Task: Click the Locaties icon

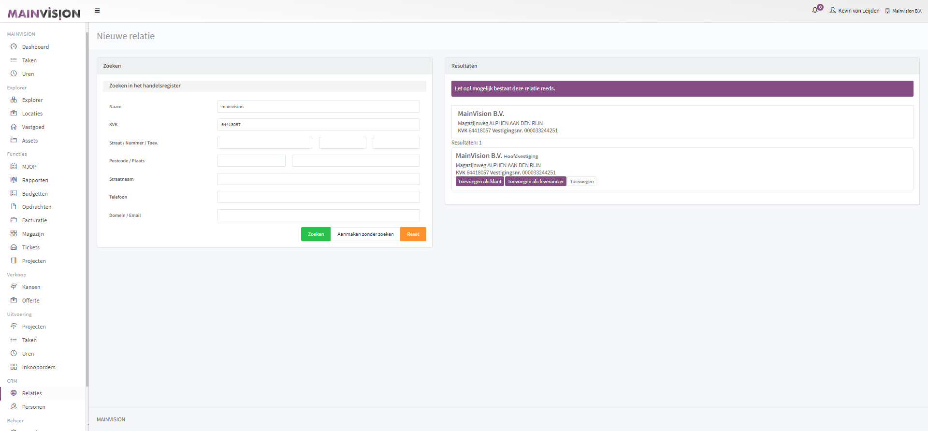Action: pos(14,114)
